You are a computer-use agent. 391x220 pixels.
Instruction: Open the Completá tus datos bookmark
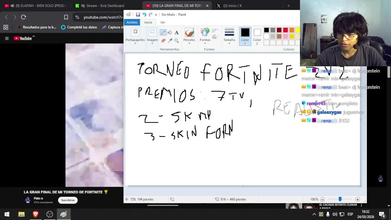click(x=79, y=27)
